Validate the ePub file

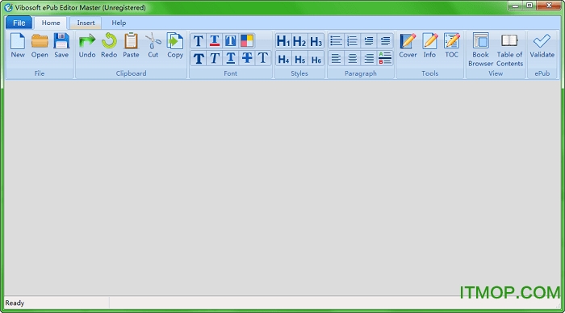pos(542,45)
